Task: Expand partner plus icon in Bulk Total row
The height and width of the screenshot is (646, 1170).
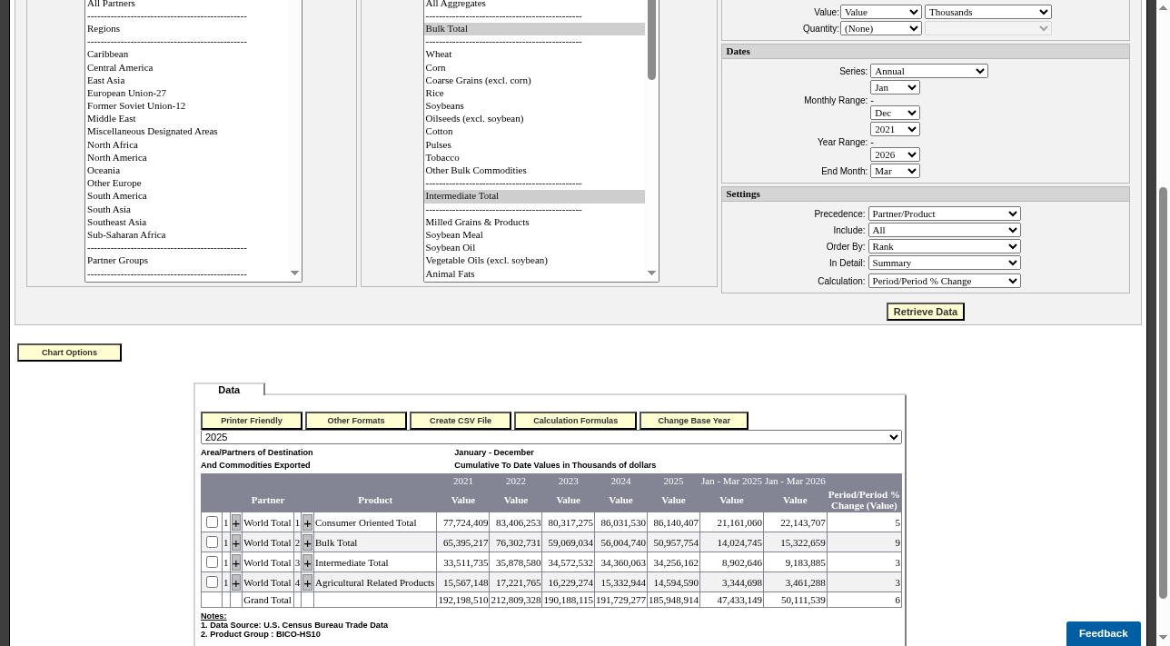Action: pyautogui.click(x=236, y=543)
